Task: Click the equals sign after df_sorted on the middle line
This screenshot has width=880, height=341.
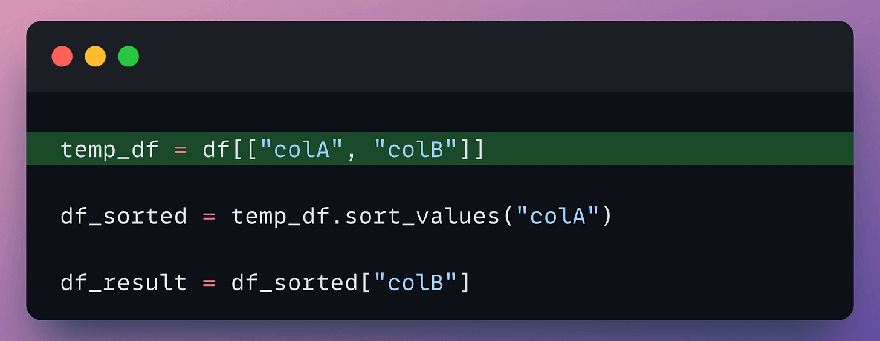Action: click(x=209, y=216)
